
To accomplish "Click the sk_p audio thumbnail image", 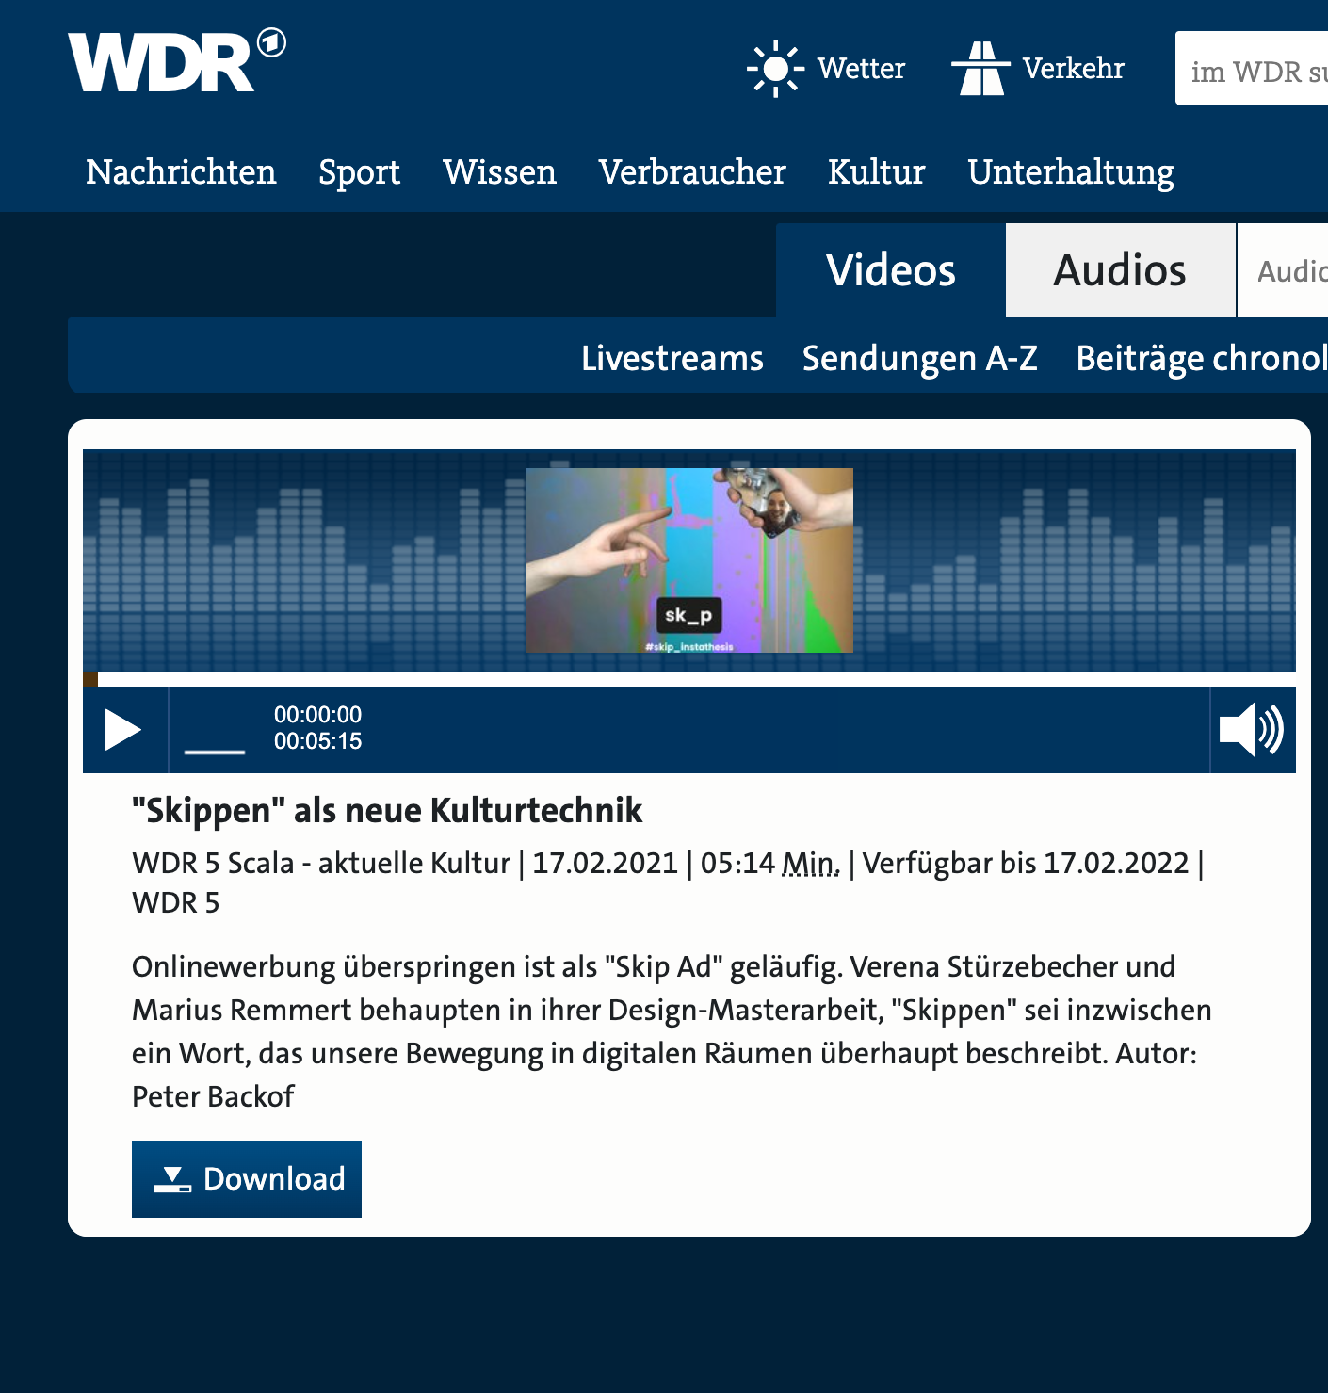I will click(689, 560).
